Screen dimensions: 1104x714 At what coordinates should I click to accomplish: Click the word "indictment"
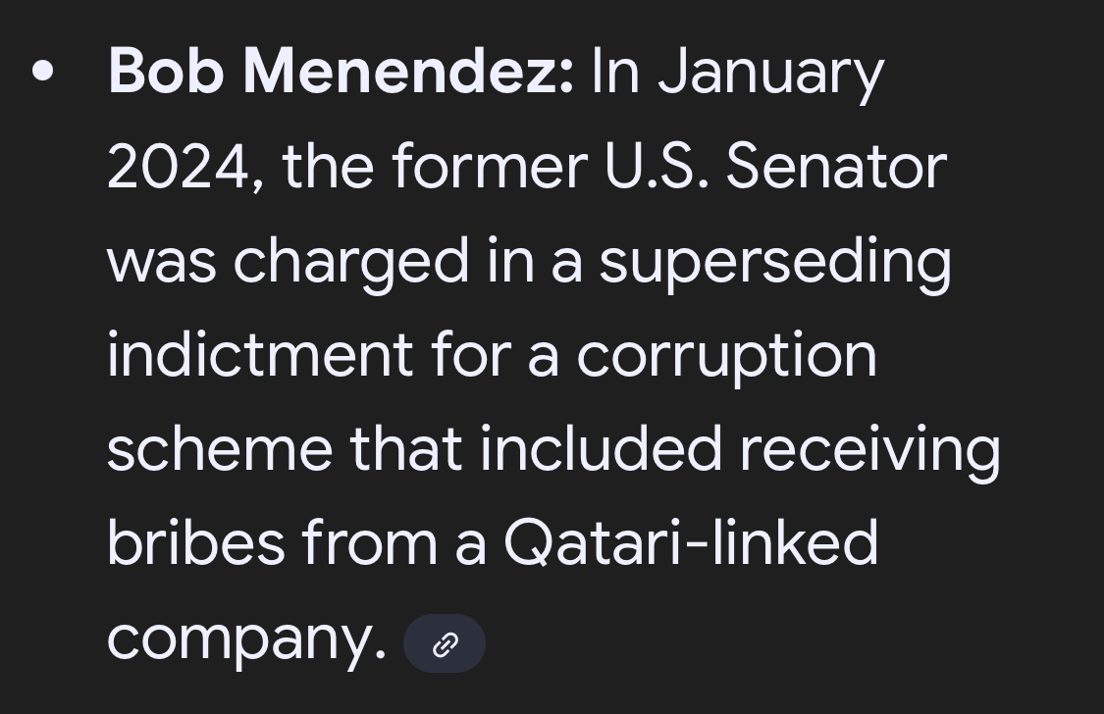coord(259,354)
